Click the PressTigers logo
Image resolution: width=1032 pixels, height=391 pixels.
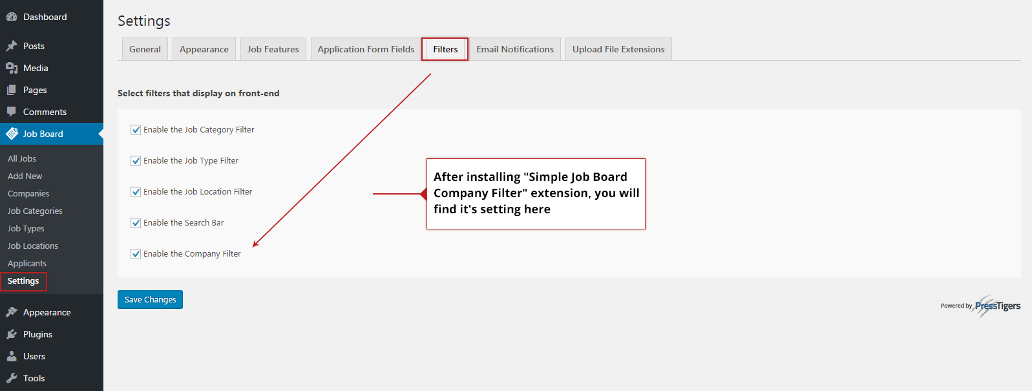click(997, 306)
